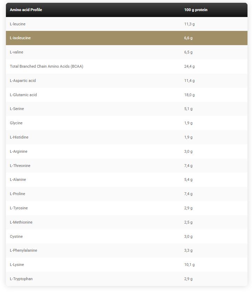This screenshot has height=293, width=252.
Task: Select the L-Tryptophan row
Action: click(x=127, y=279)
